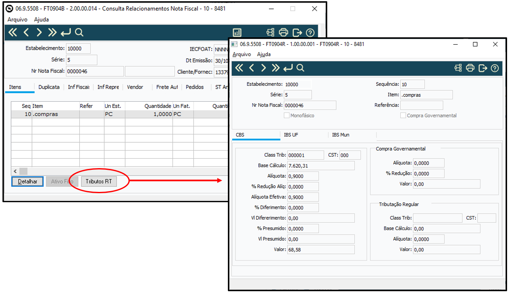Click the Un Est. column header in grid
The width and height of the screenshot is (512, 292).
(x=115, y=106)
